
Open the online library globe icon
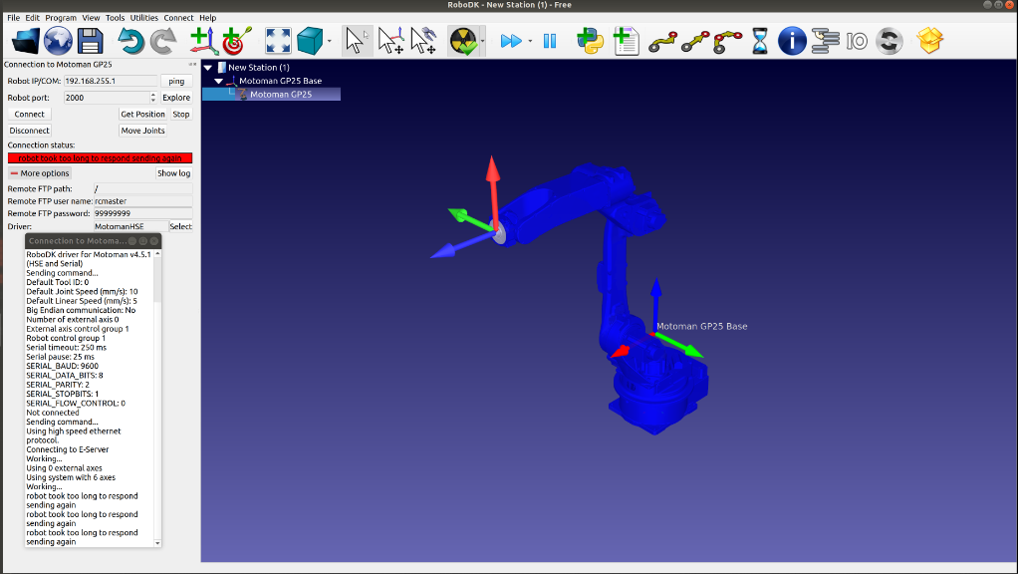pyautogui.click(x=58, y=41)
